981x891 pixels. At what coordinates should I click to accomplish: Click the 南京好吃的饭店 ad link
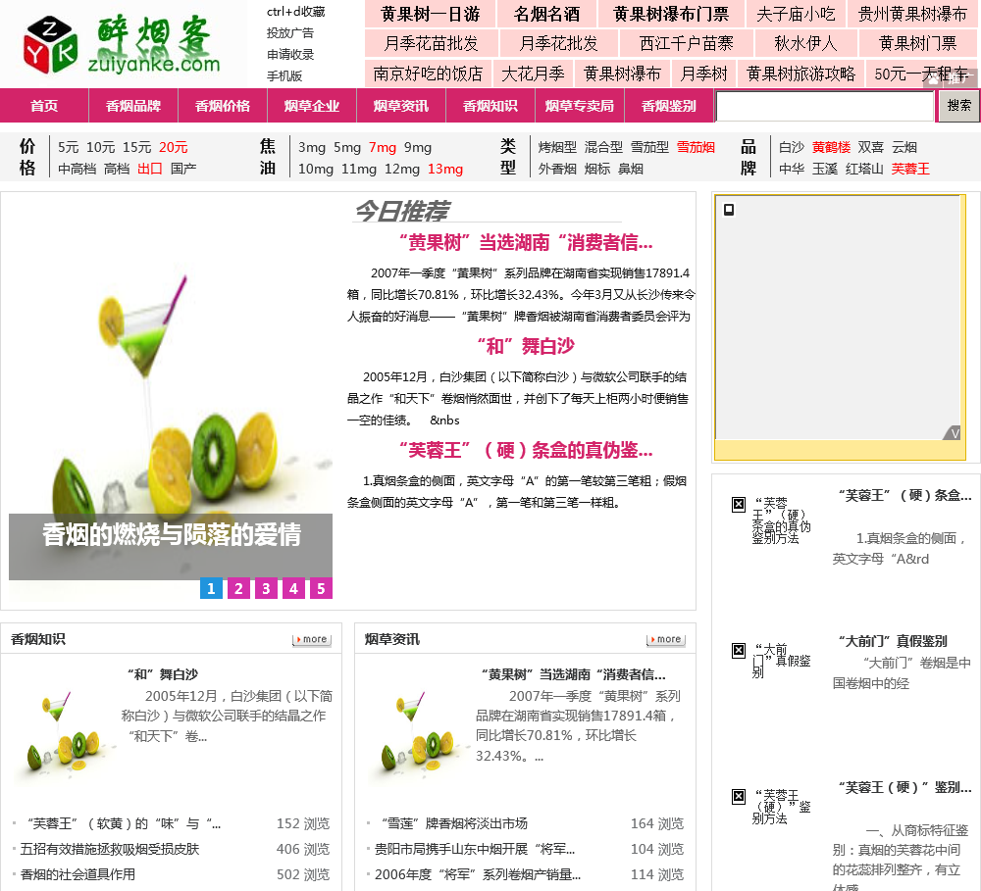click(428, 74)
